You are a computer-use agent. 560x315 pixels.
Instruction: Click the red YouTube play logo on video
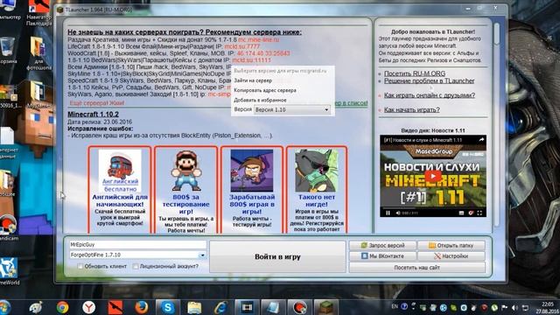coord(433,176)
